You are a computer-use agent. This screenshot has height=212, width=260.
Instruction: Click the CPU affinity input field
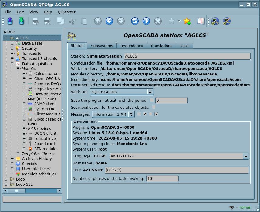(177, 170)
